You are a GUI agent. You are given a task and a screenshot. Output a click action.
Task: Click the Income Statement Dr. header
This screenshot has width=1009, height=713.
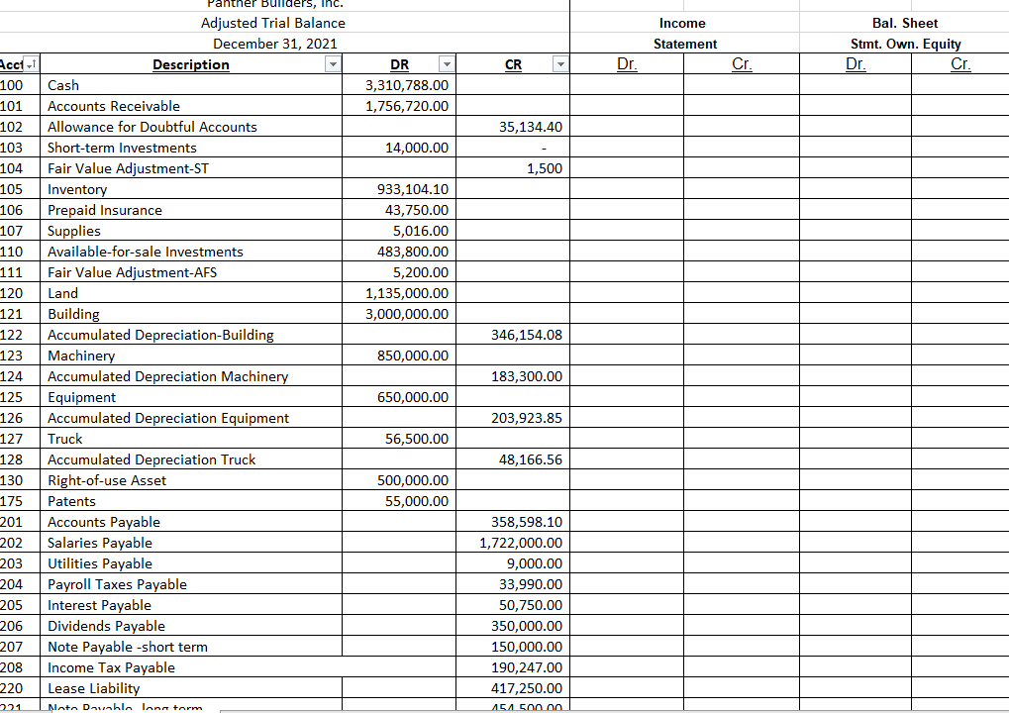tap(626, 63)
